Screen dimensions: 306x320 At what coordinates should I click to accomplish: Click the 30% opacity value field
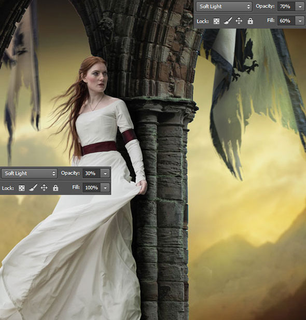[92, 173]
